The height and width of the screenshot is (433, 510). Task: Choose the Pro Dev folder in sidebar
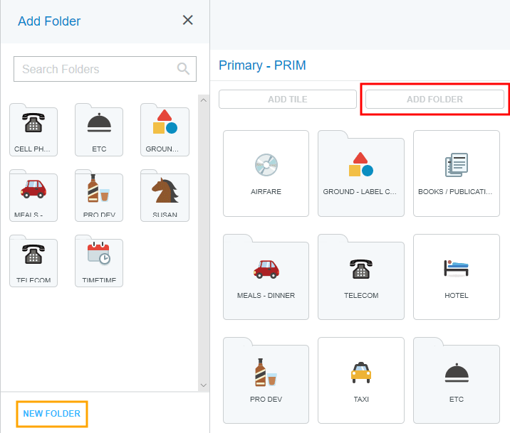(98, 196)
